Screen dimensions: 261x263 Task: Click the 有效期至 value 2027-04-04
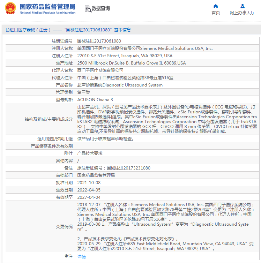[x=89, y=197]
